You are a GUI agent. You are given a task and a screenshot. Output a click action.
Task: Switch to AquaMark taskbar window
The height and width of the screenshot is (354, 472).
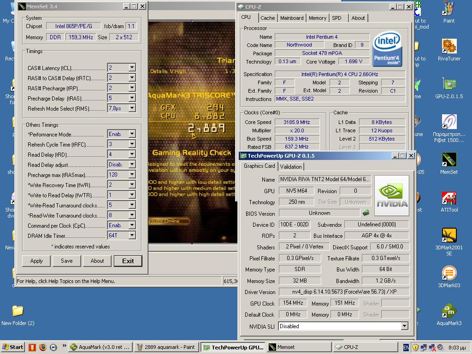(100, 347)
